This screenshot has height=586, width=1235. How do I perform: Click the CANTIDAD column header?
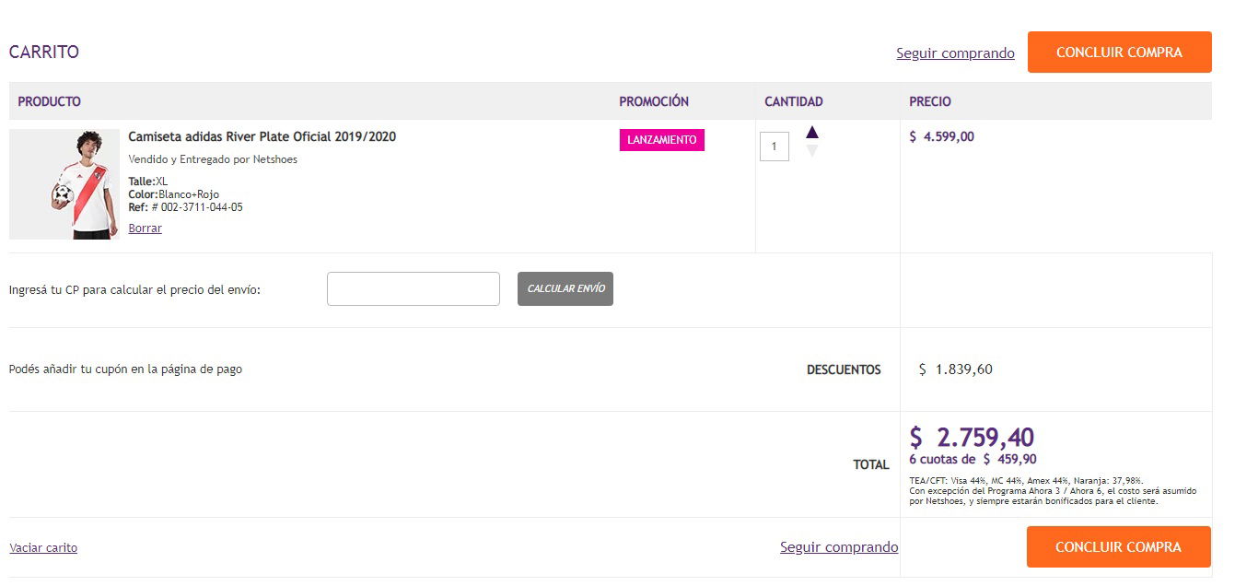794,101
